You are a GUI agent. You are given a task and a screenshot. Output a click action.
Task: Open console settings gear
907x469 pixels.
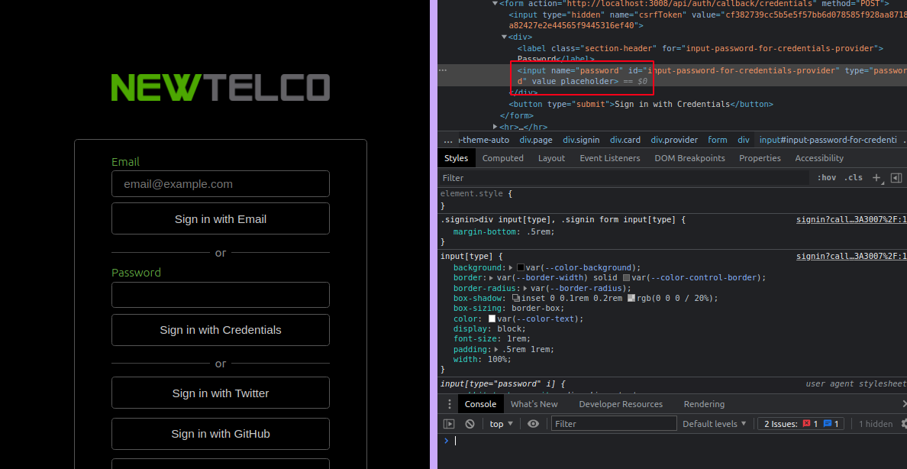[x=903, y=424]
